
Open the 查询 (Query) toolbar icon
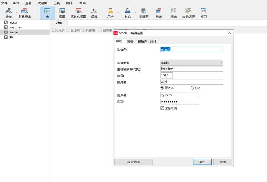(158, 13)
